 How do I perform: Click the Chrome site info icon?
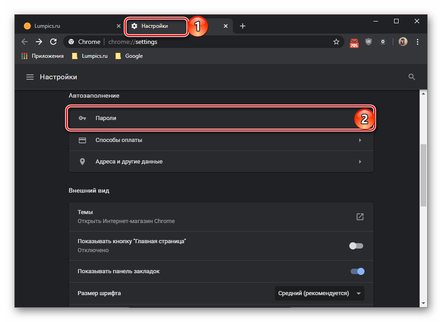[71, 42]
